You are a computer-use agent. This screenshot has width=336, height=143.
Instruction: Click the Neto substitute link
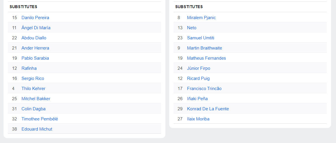[x=192, y=28]
